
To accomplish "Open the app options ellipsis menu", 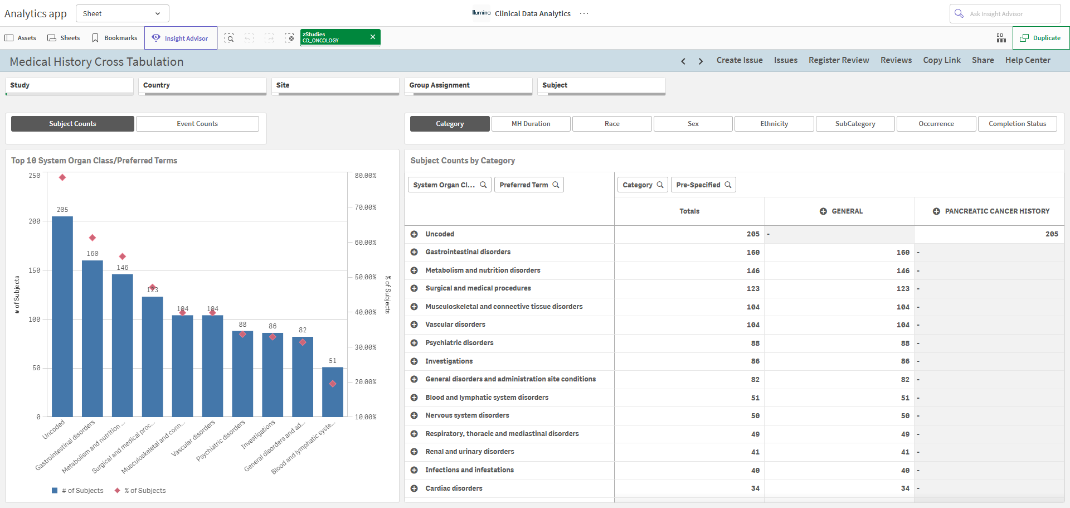I will coord(584,13).
